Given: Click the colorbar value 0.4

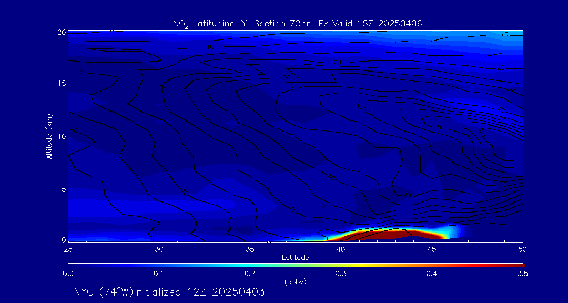Looking at the screenshot, I should [x=432, y=274].
